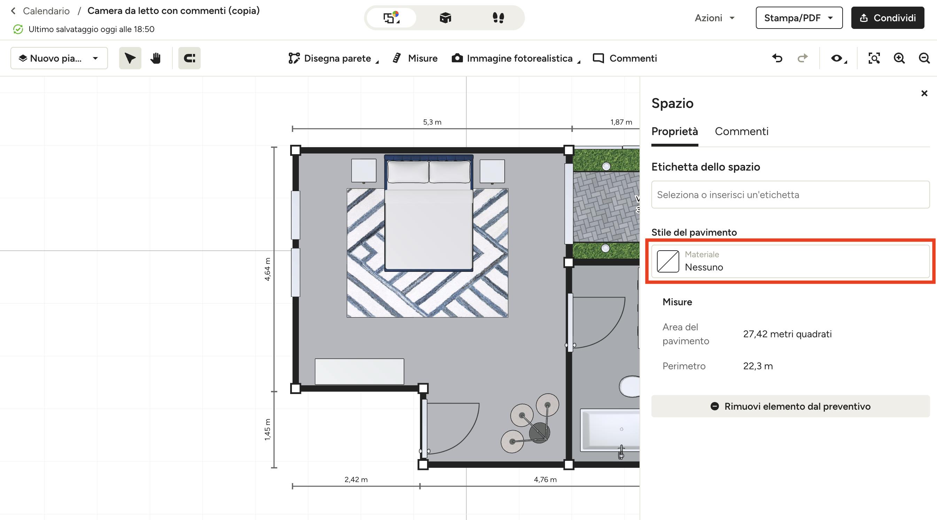Click the 1,45 m dimension label
This screenshot has width=937, height=520.
pos(268,430)
